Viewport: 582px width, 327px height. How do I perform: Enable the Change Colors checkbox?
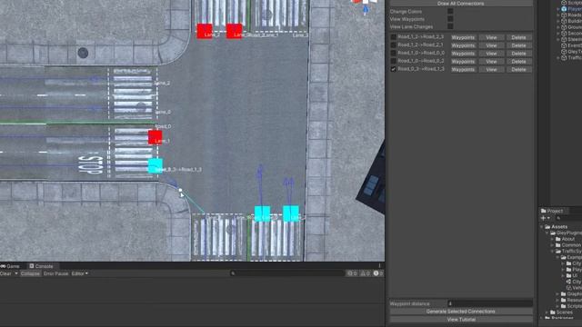coord(450,11)
